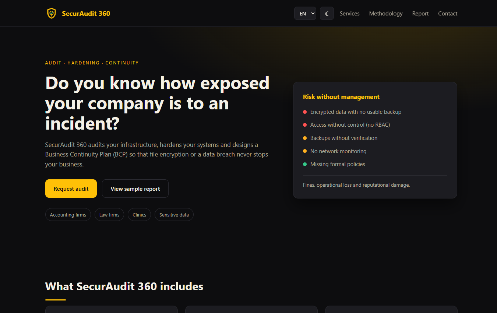Click the paragraph describing the Business Continuity Plan
This screenshot has height=313, width=497.
coord(157,154)
